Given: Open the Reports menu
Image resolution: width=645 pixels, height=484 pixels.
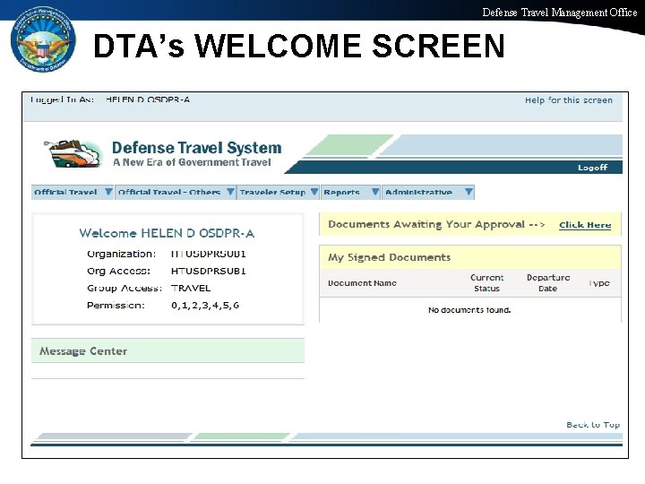Looking at the screenshot, I should point(350,192).
